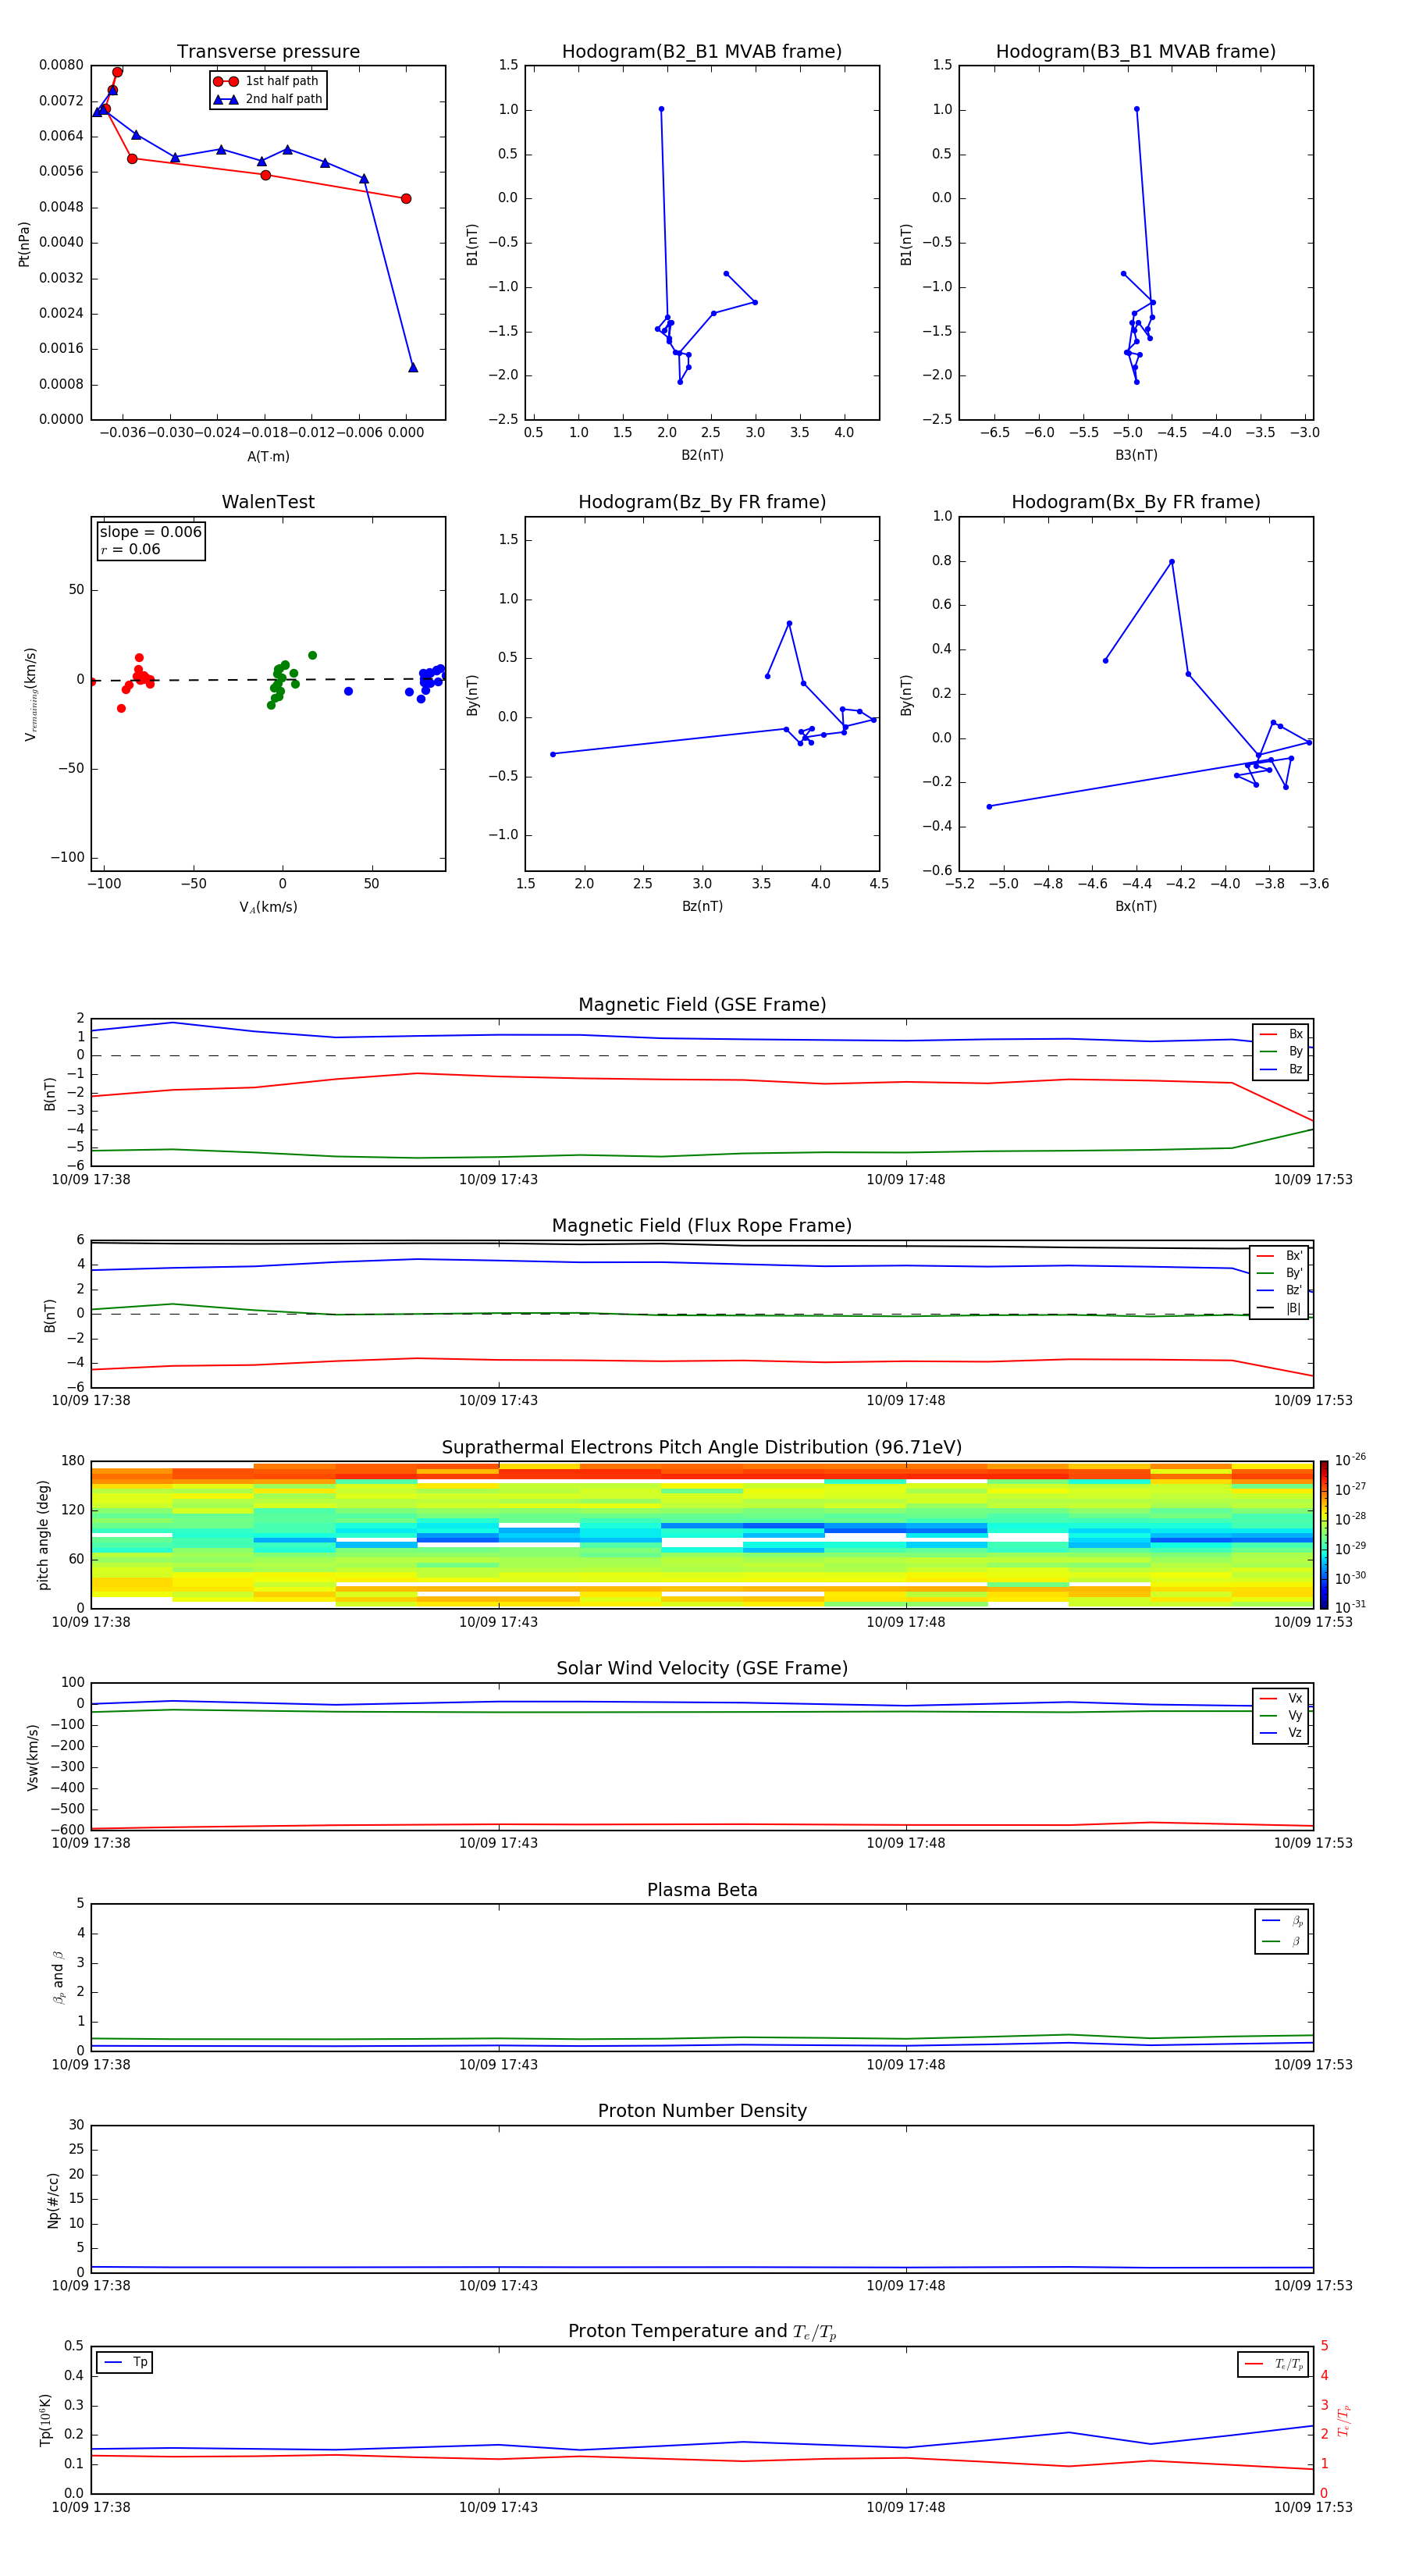Click the 'B2(nT)' x-axis label
1405x2576 pixels.
pos(702,455)
